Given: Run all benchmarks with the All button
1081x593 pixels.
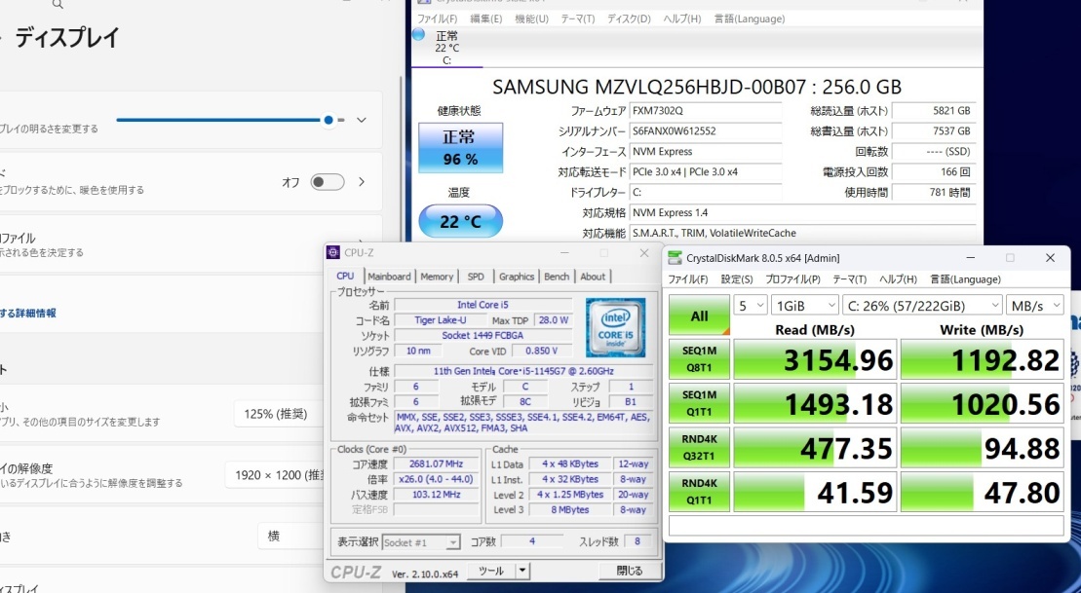Looking at the screenshot, I should point(699,315).
